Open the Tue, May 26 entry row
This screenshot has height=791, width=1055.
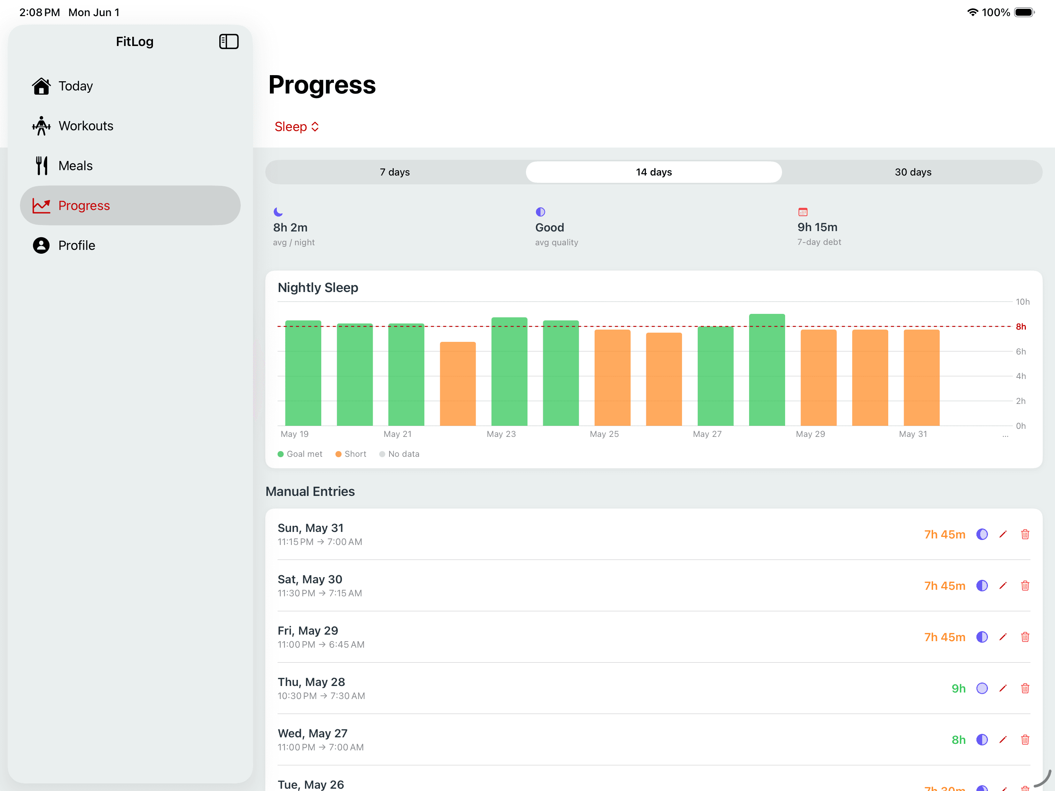653,778
